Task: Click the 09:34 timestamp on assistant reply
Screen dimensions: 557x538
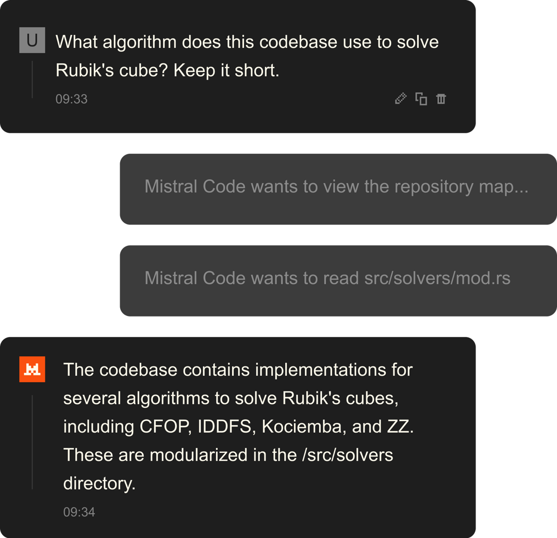Action: tap(79, 512)
